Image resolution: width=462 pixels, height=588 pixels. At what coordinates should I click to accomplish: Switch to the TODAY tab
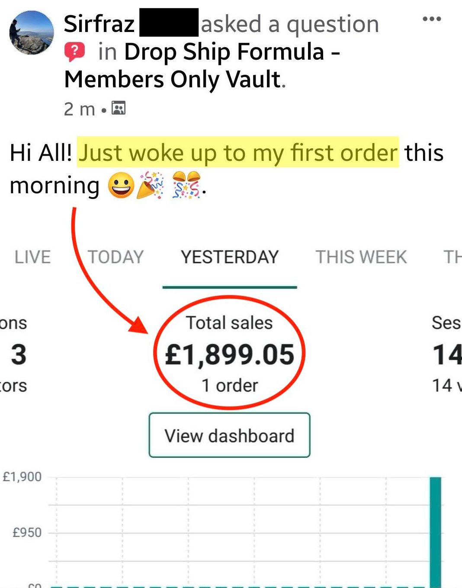[x=115, y=257]
